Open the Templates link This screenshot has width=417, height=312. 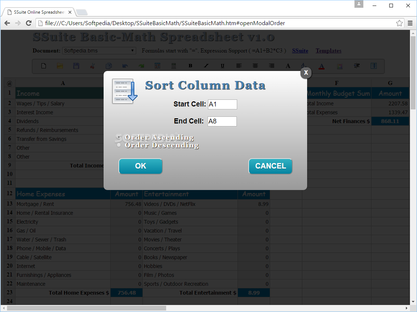tap(329, 51)
